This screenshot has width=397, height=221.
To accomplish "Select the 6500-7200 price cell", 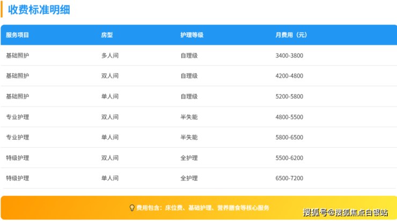I will [x=289, y=178].
